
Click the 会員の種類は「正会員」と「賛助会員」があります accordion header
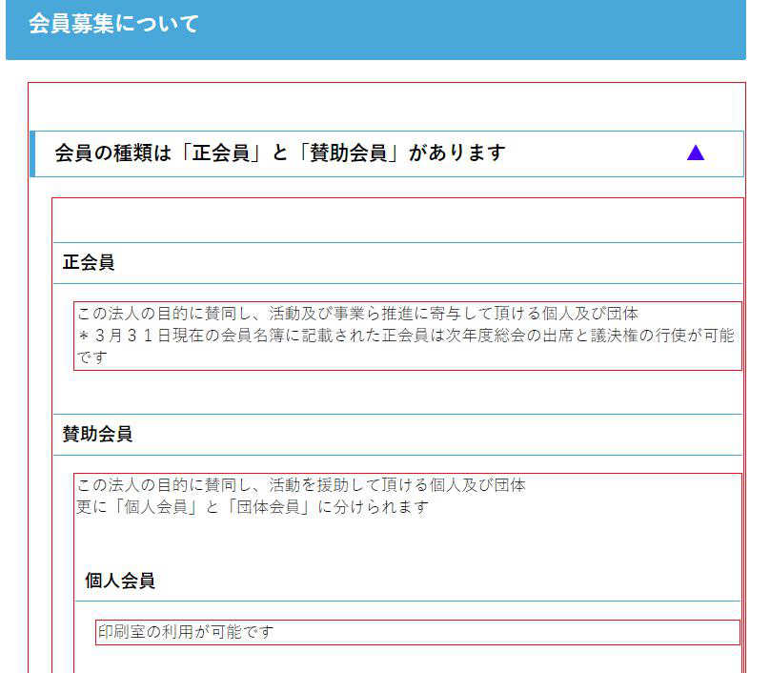387,153
